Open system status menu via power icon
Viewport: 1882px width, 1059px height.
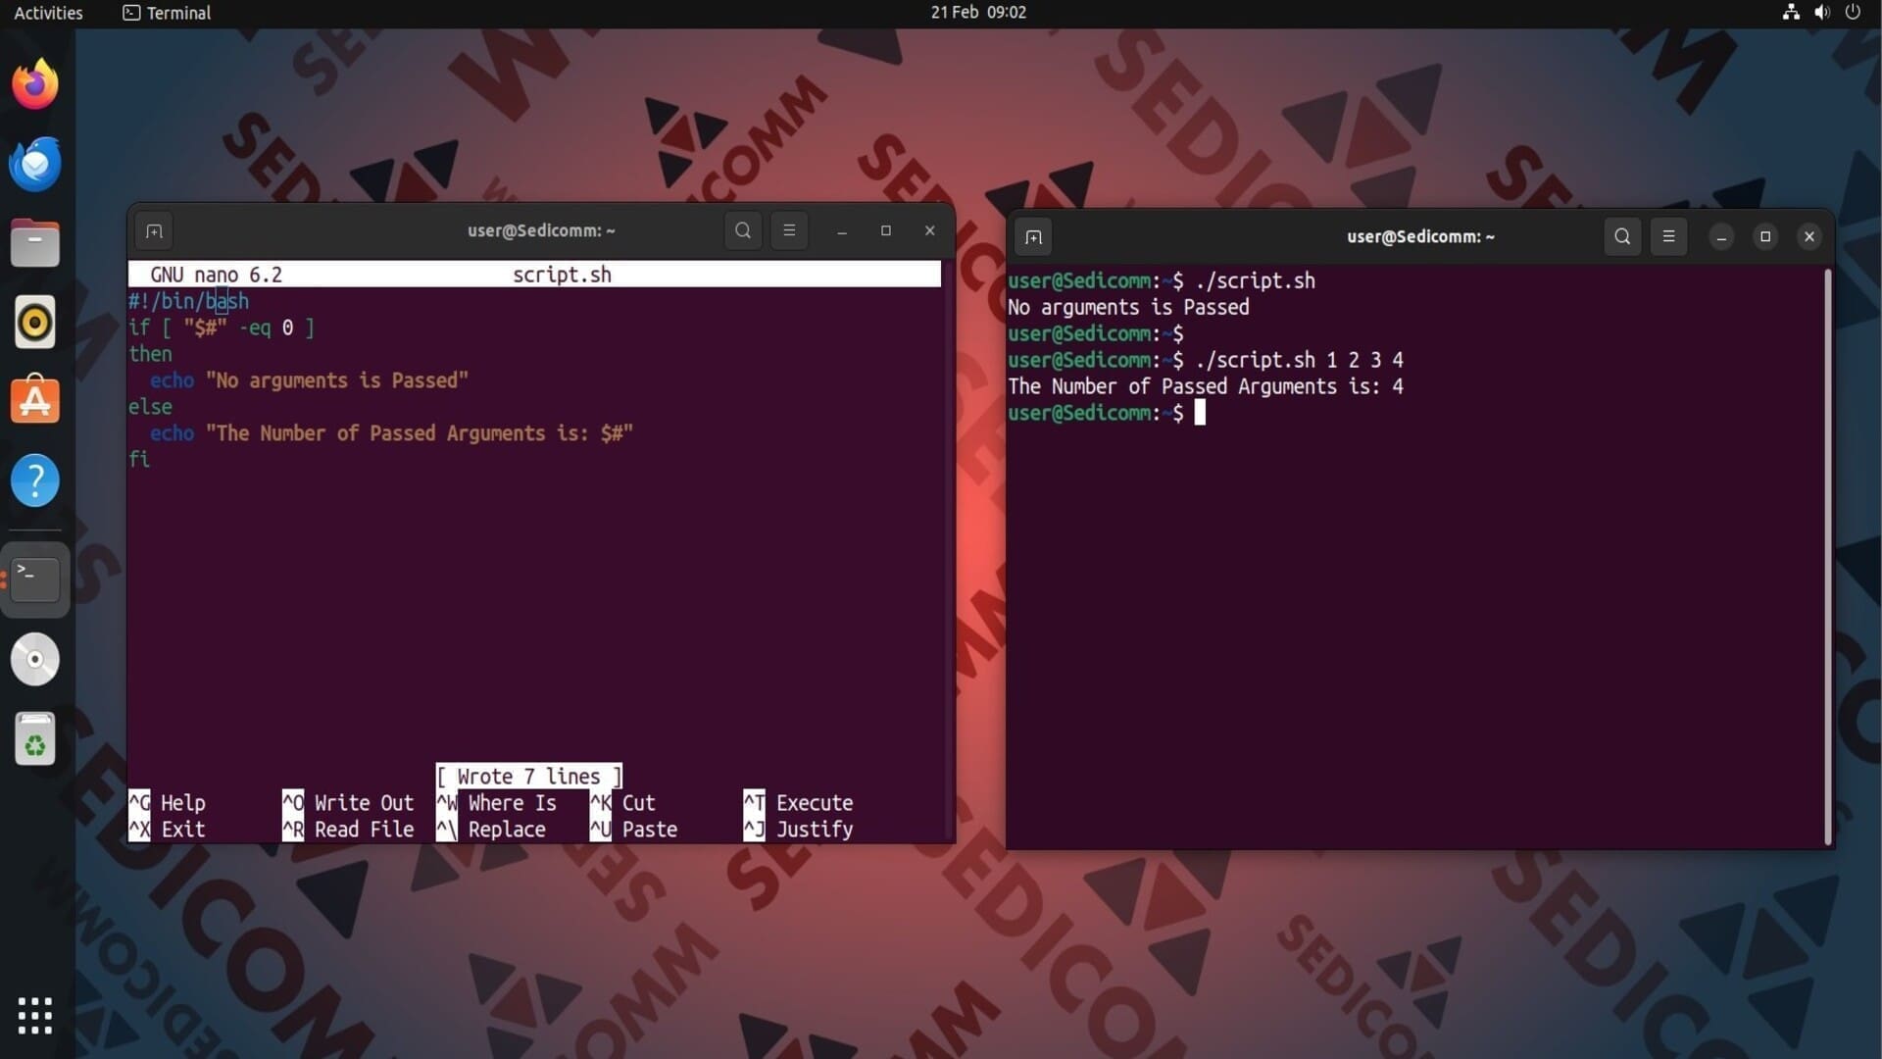click(x=1853, y=13)
